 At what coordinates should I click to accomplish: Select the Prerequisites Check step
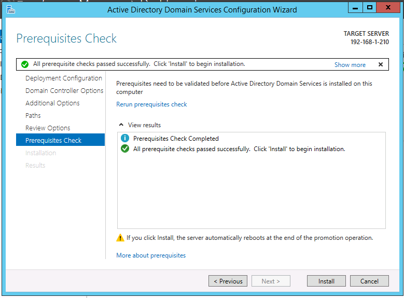point(60,140)
